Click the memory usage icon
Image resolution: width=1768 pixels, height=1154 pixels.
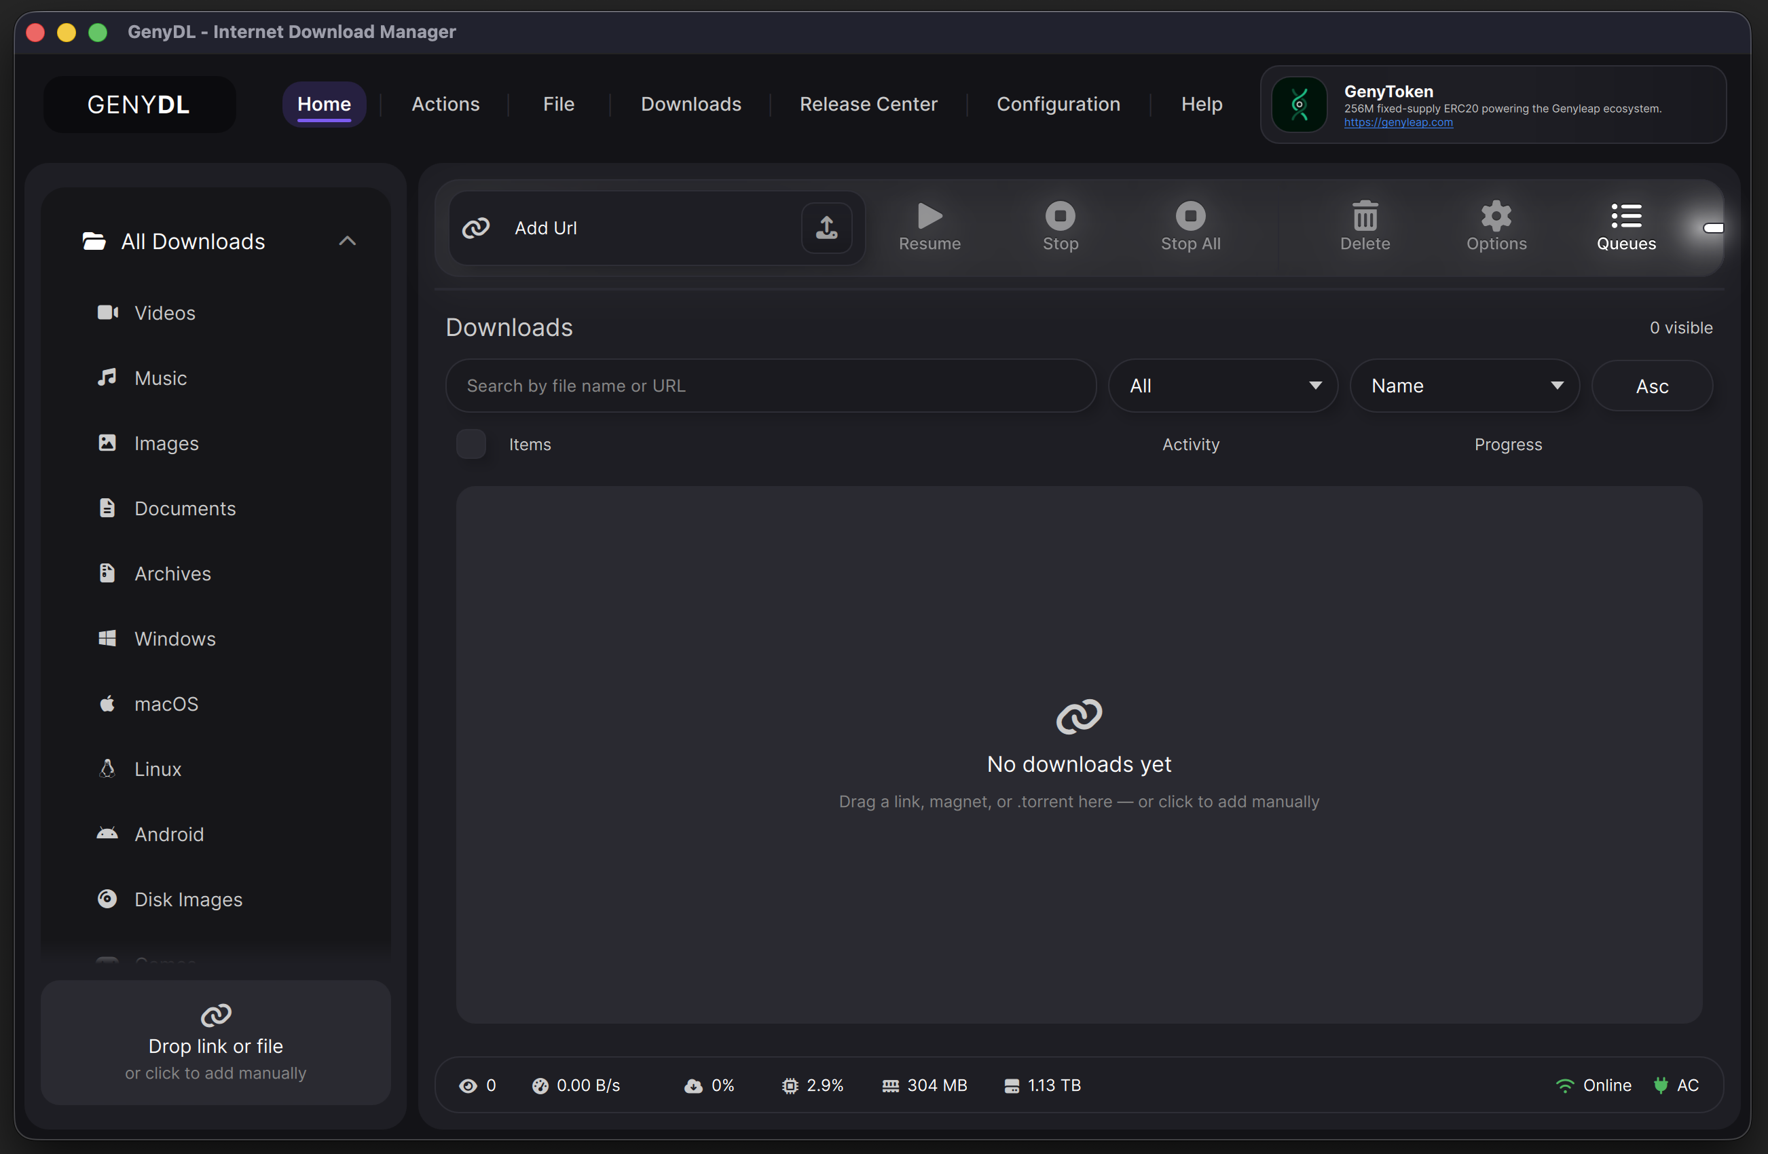click(x=890, y=1085)
